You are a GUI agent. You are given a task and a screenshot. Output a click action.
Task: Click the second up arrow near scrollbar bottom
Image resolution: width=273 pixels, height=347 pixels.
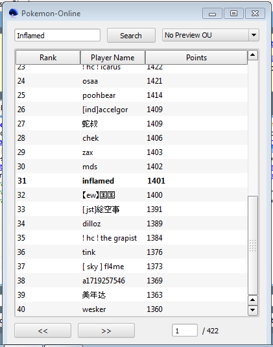[x=253, y=300]
